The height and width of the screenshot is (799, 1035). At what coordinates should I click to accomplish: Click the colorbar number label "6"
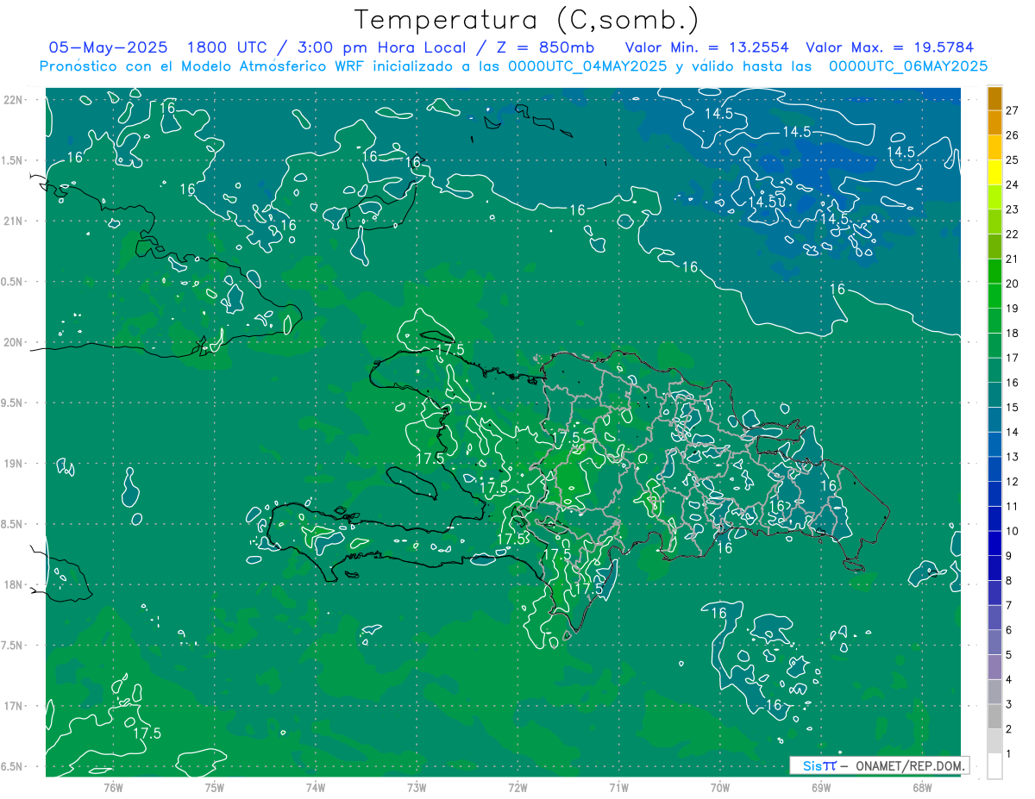click(x=1010, y=630)
